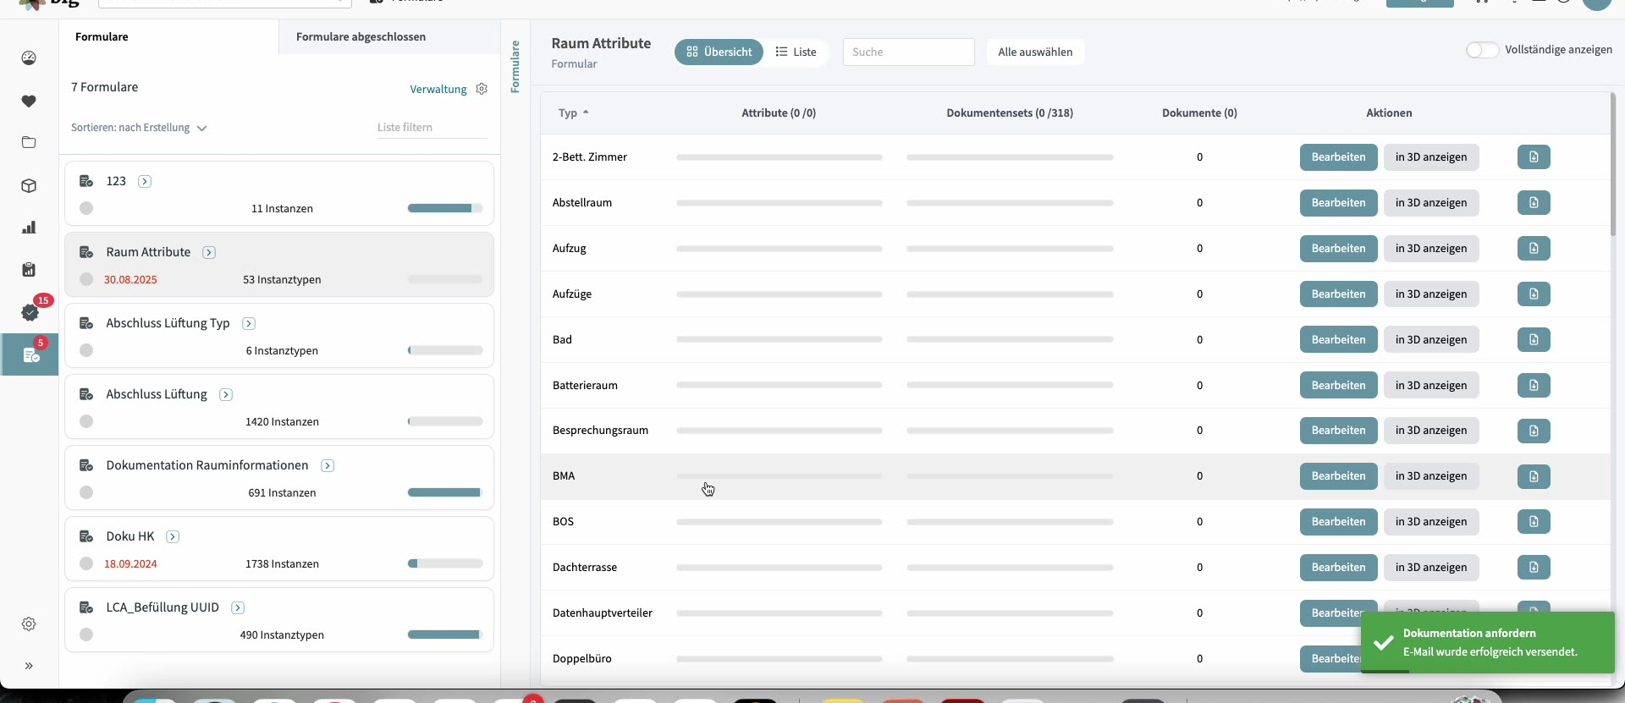
Task: Click the Alle auswählen button
Action: [x=1035, y=52]
